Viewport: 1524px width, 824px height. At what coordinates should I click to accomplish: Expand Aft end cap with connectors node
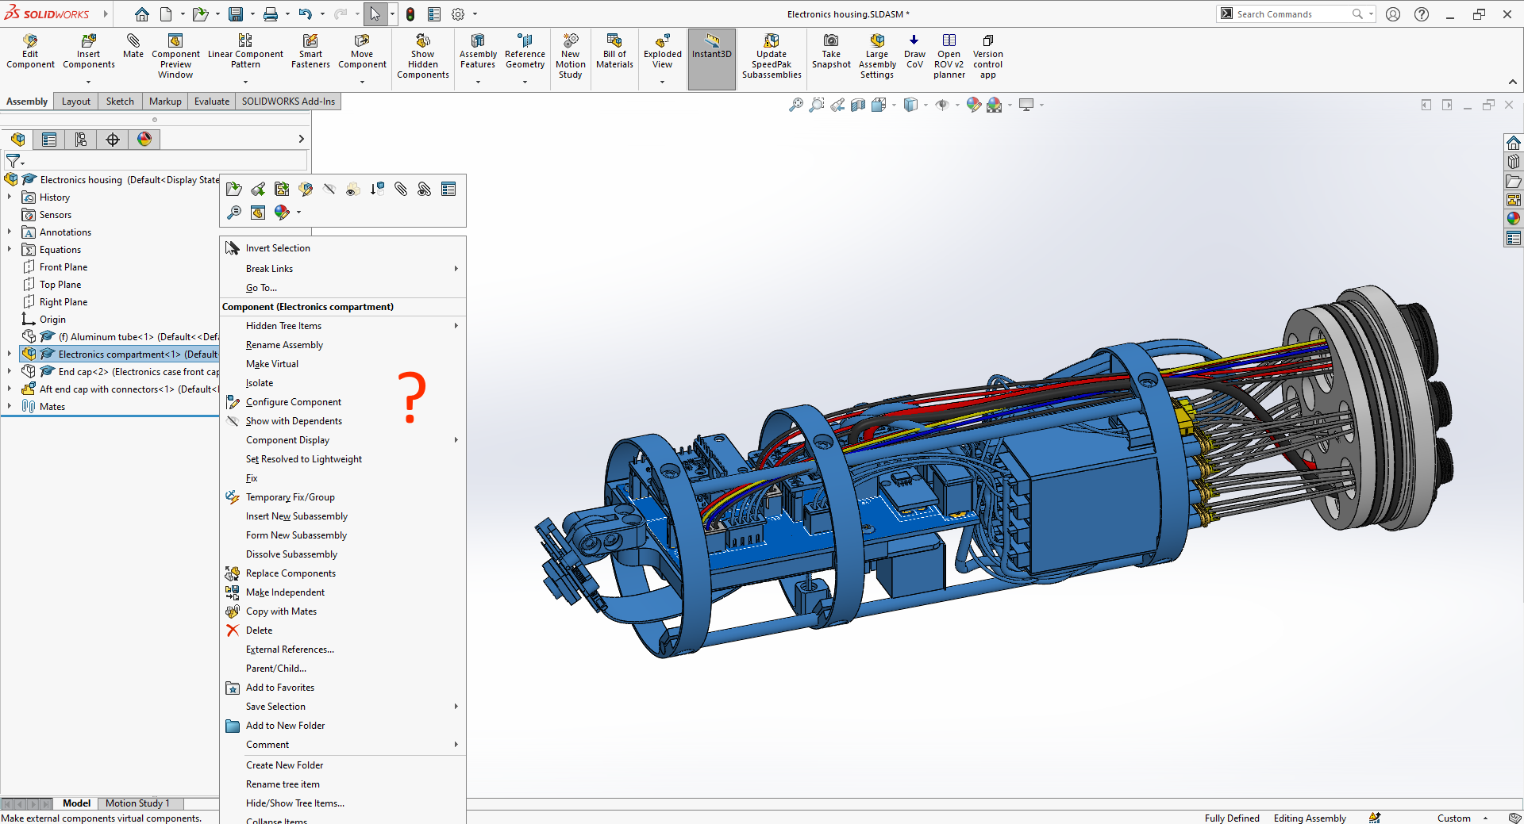(10, 389)
